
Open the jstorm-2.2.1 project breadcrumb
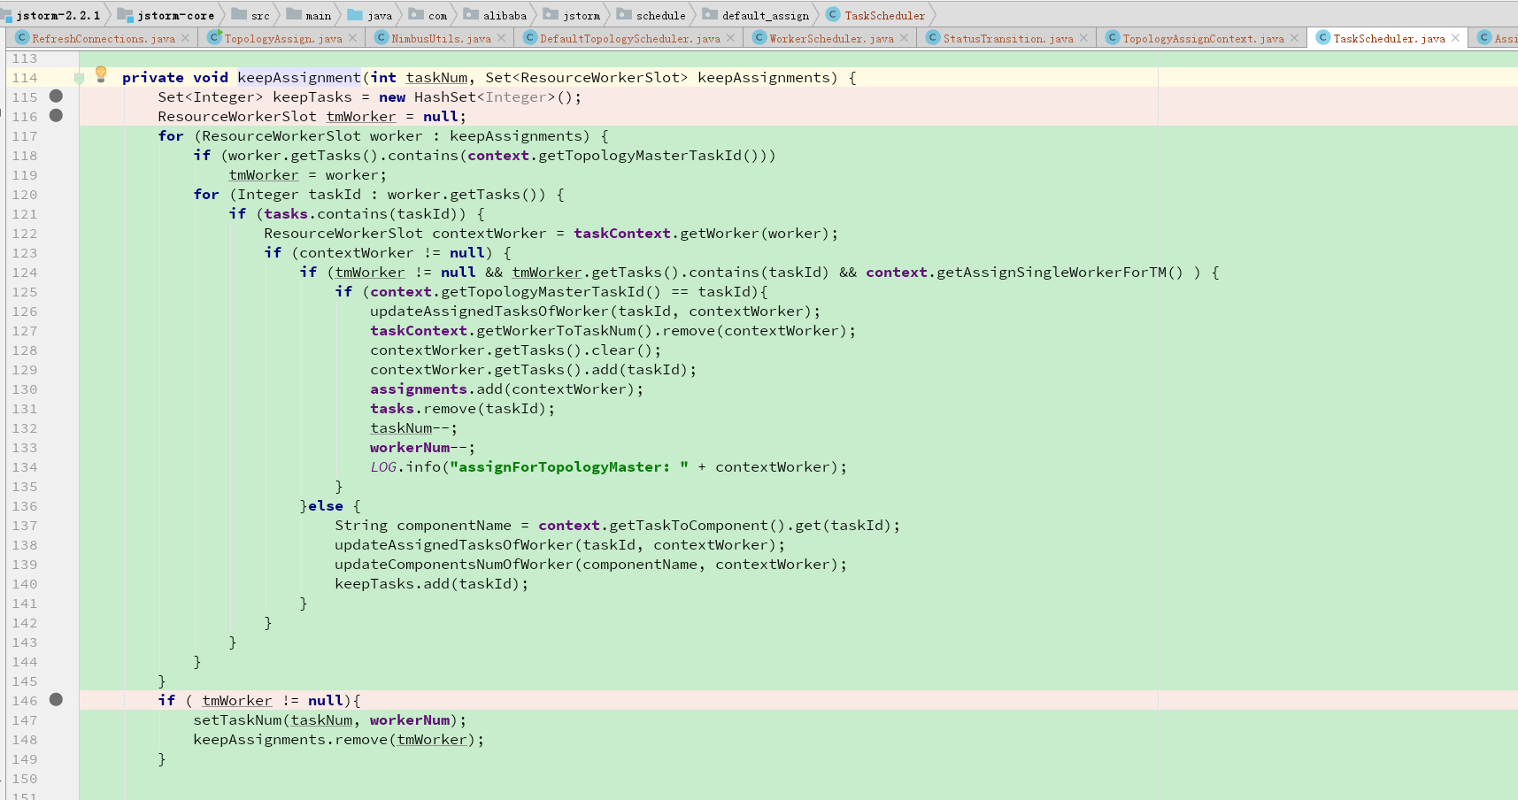pos(58,15)
